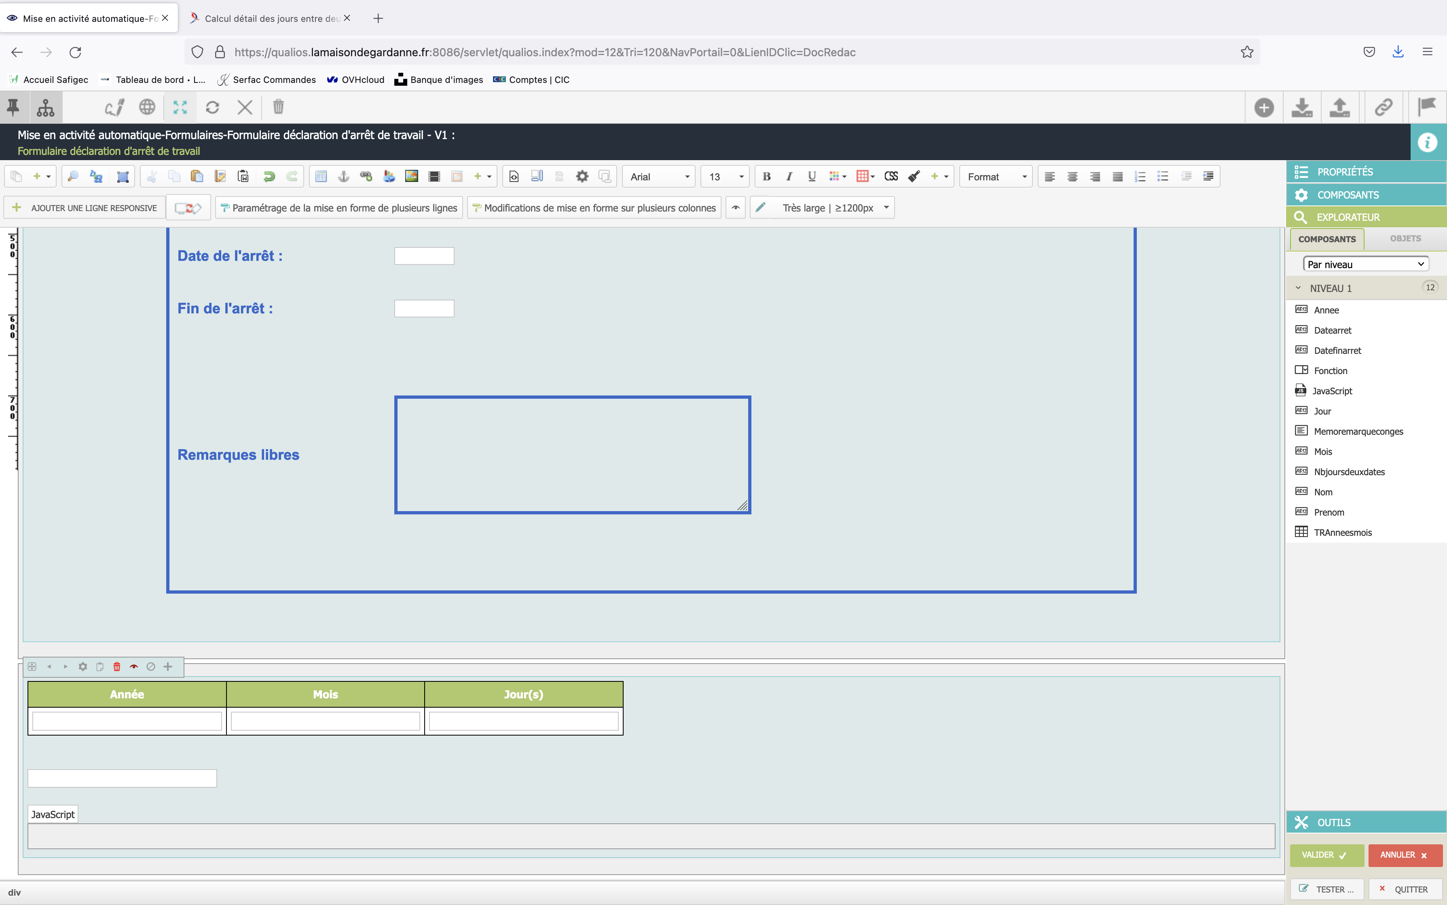Click the gear settings icon in editor toolbar
Viewport: 1447px width, 905px height.
click(x=582, y=177)
